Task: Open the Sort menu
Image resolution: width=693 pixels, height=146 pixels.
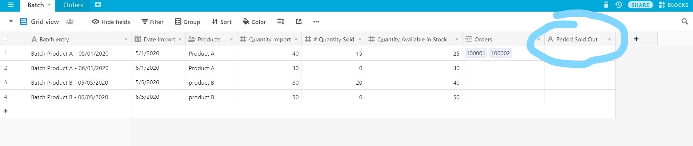Action: [x=222, y=22]
